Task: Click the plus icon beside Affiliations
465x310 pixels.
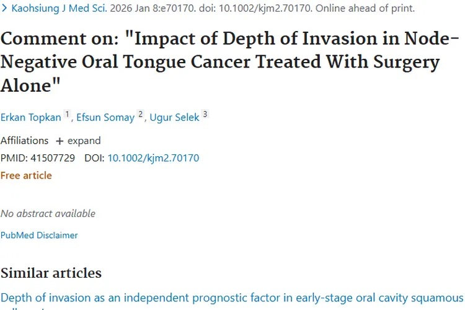Action: point(60,141)
